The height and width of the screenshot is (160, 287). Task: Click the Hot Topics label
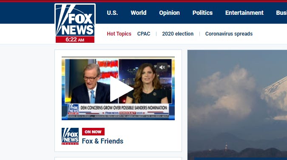pyautogui.click(x=119, y=34)
